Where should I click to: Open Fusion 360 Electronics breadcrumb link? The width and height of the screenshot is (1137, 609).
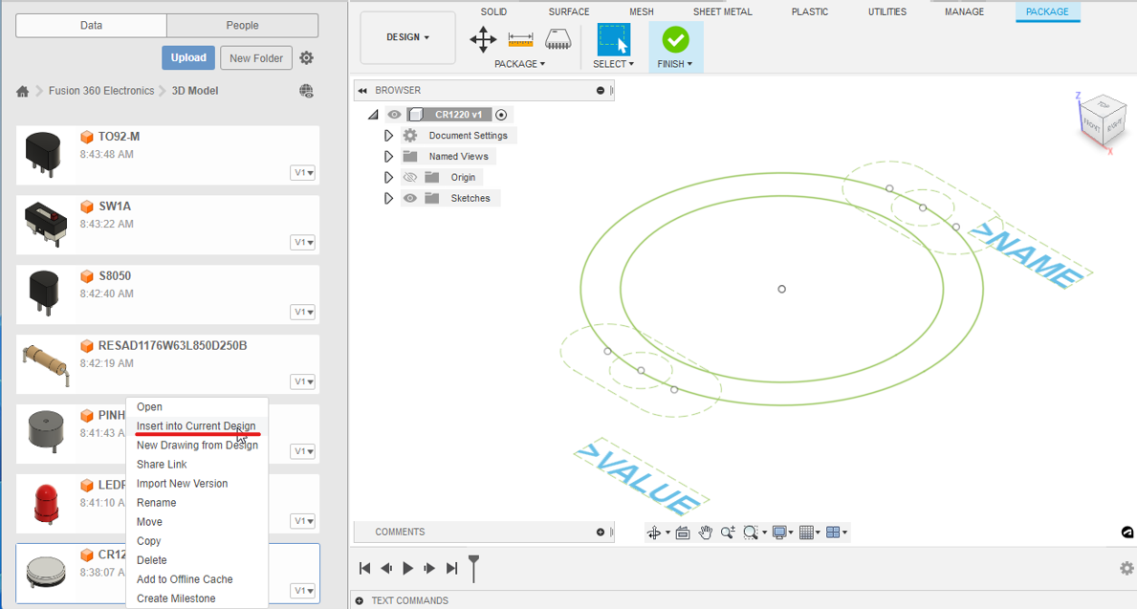click(x=101, y=91)
